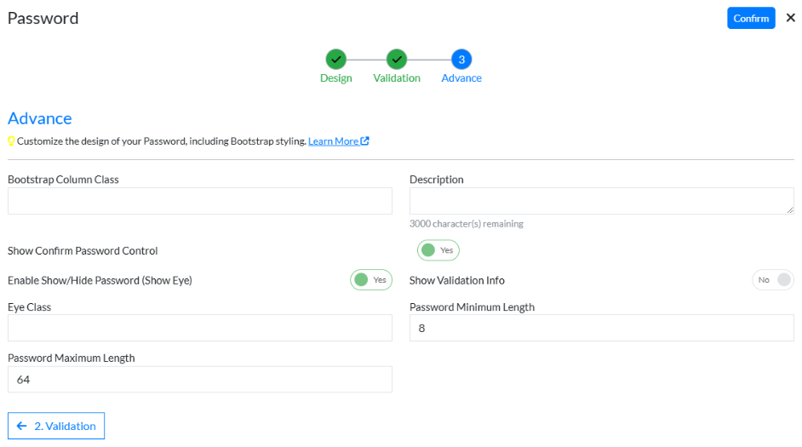Toggle Show Confirm Password Control switch

pyautogui.click(x=438, y=250)
